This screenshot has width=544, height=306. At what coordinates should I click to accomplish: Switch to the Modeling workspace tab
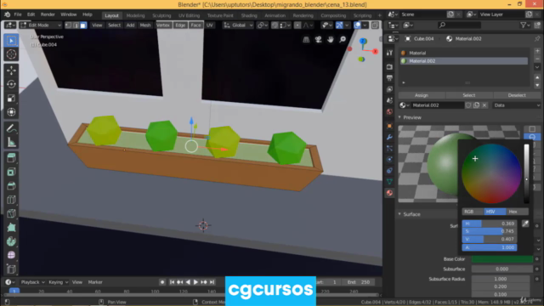[x=135, y=15]
